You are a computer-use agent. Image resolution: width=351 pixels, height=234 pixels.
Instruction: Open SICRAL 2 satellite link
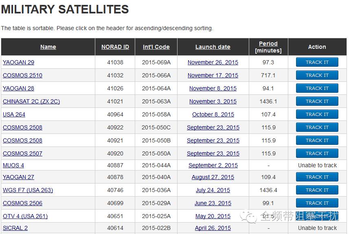(15, 228)
